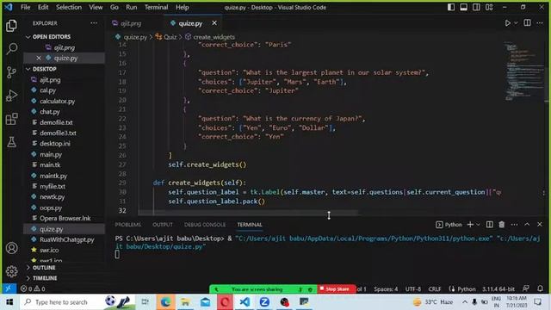Image resolution: width=551 pixels, height=310 pixels.
Task: Open the run button dropdown arrow
Action: 516,23
